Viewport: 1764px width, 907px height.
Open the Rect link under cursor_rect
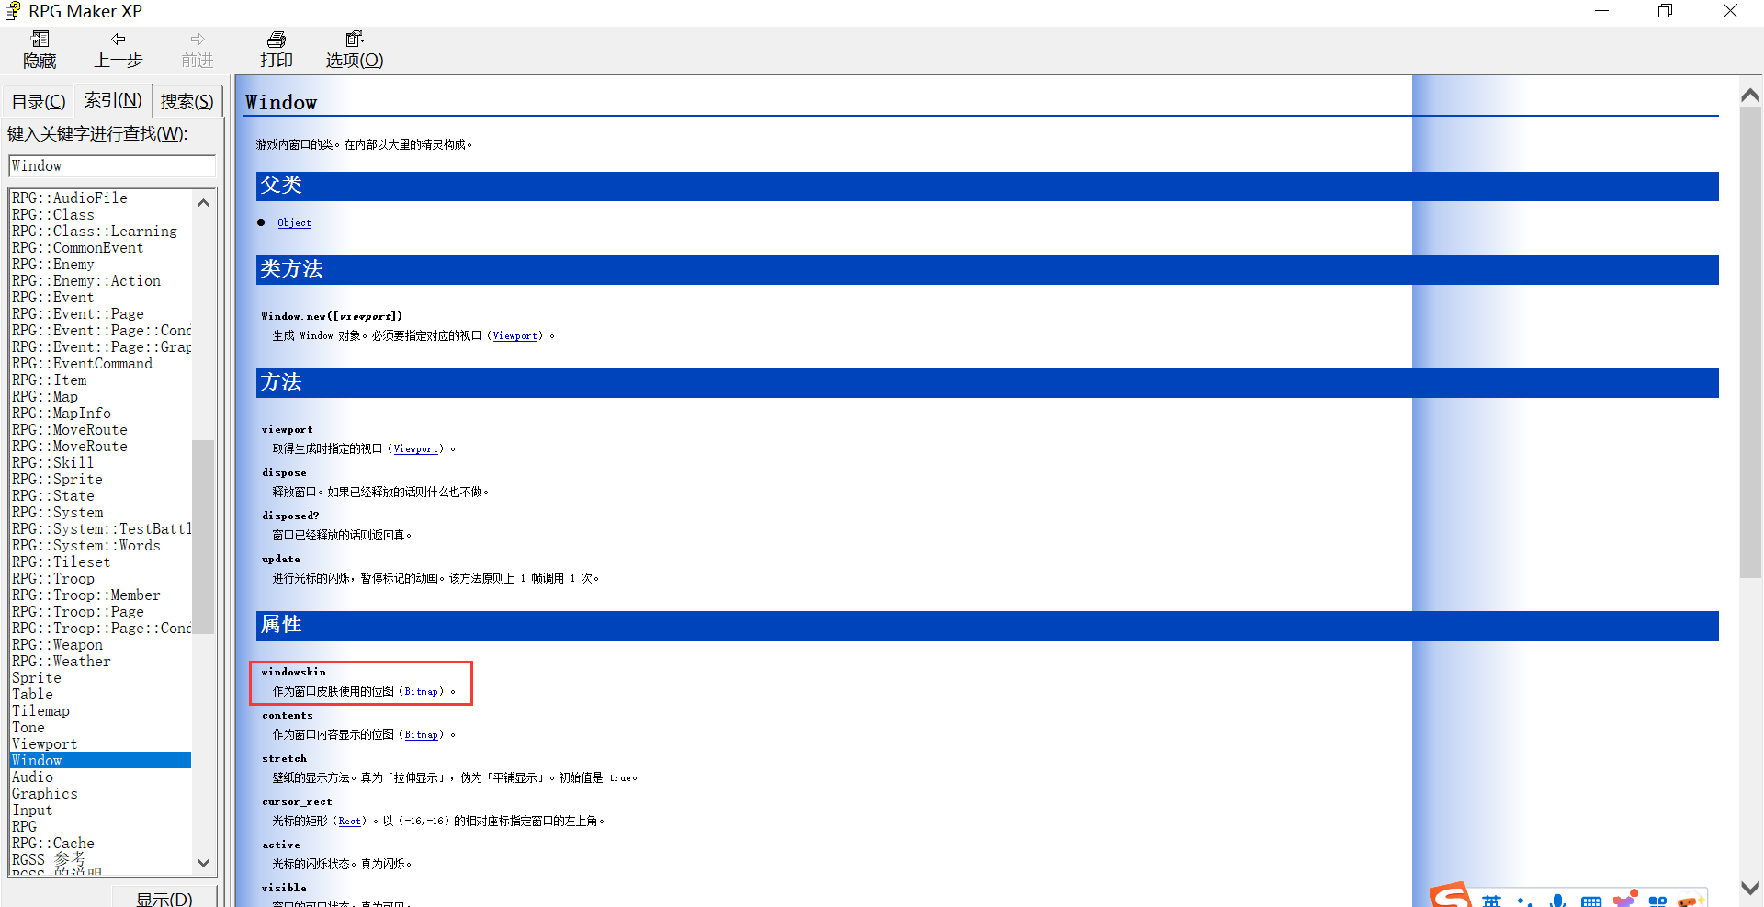(x=349, y=821)
